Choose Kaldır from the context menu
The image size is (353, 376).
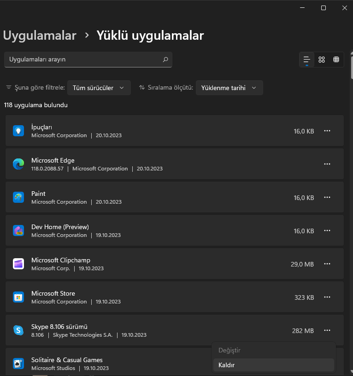274,365
